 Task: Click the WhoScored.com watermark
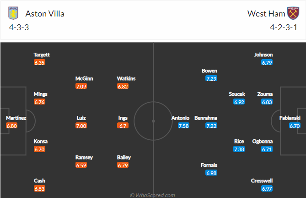(x=152, y=195)
